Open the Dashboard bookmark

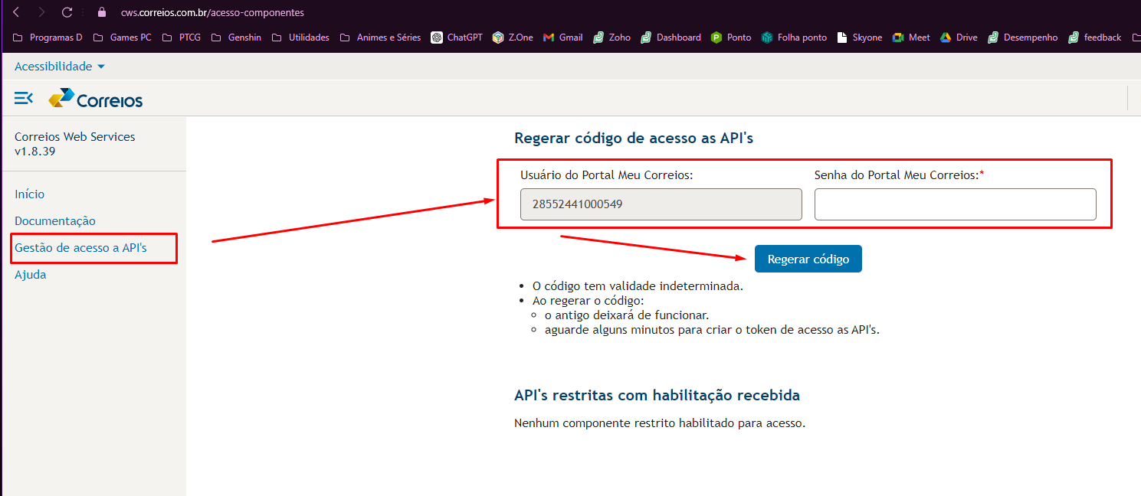pos(671,37)
